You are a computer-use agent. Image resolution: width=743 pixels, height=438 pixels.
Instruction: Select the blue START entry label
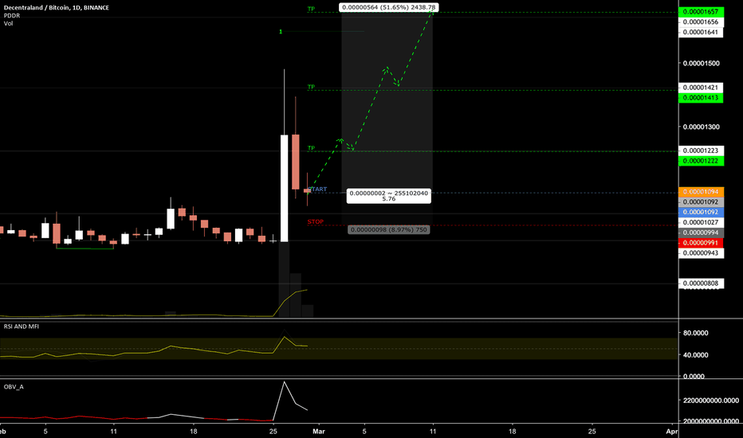pyautogui.click(x=317, y=190)
